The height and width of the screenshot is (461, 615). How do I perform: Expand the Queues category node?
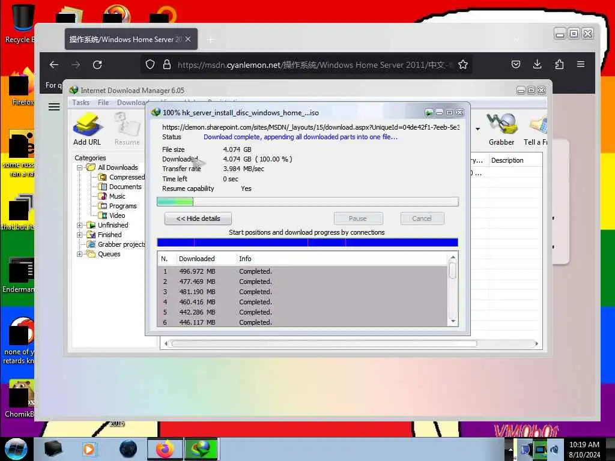click(80, 254)
